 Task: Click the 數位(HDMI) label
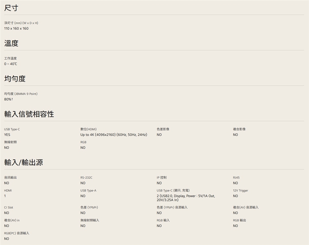coord(89,129)
